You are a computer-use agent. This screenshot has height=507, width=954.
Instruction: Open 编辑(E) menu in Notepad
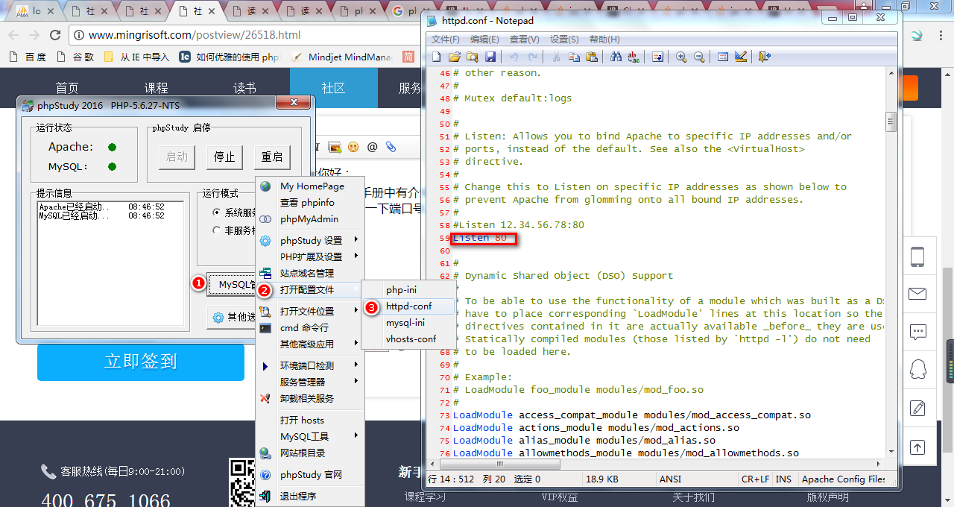click(484, 40)
